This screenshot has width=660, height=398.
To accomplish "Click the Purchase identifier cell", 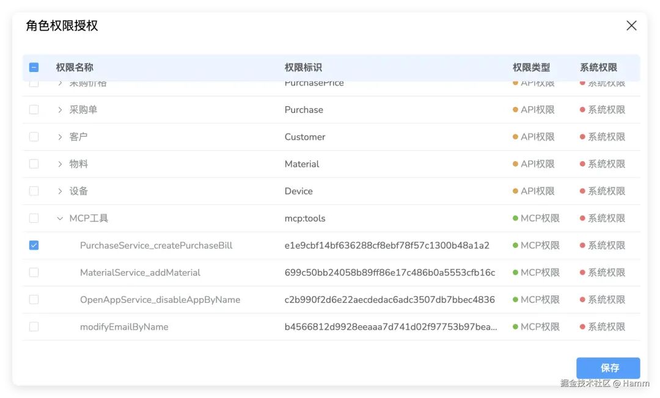I will pyautogui.click(x=304, y=110).
